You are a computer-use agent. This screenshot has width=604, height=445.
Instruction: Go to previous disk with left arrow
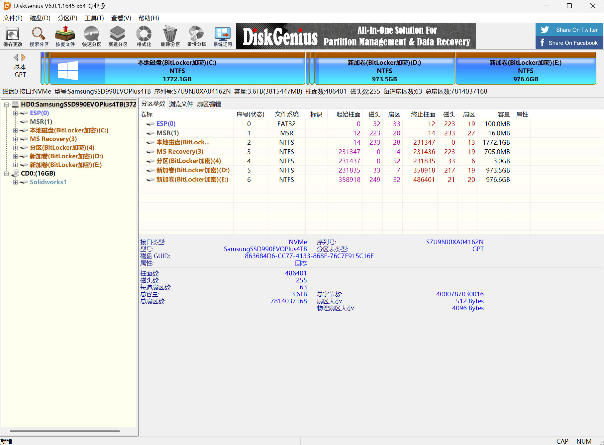[16, 57]
